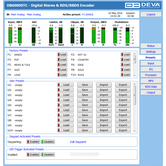The height and width of the screenshot is (166, 166).
Task: Save current settings to U6
Action: pyautogui.click(x=85, y=110)
